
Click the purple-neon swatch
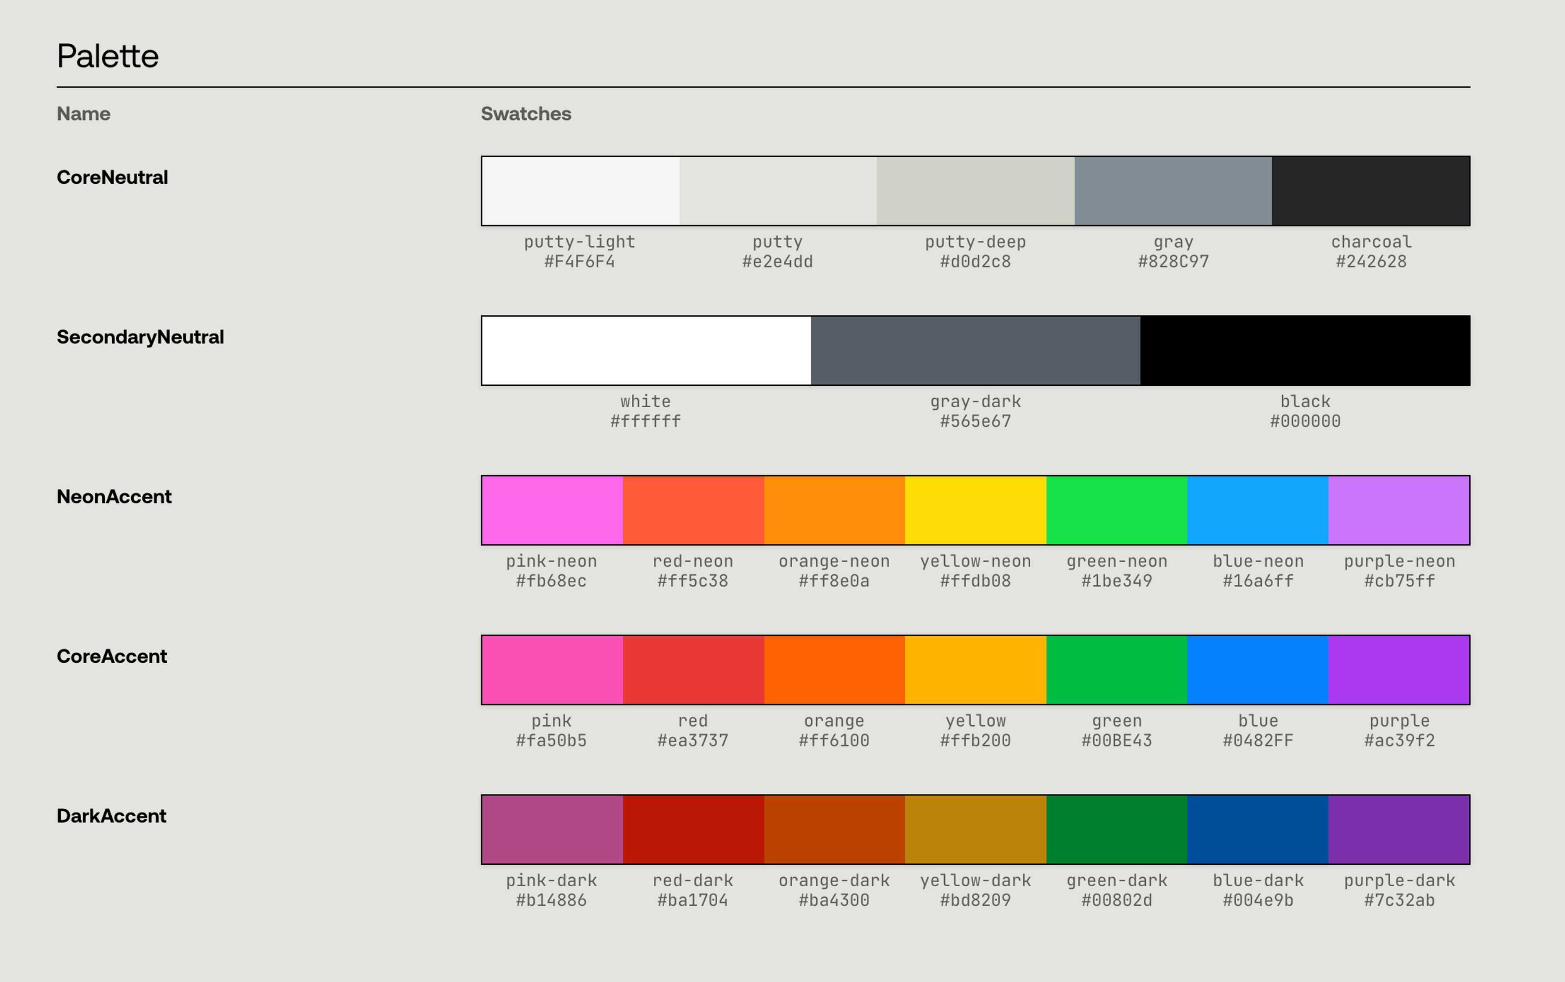click(1399, 510)
